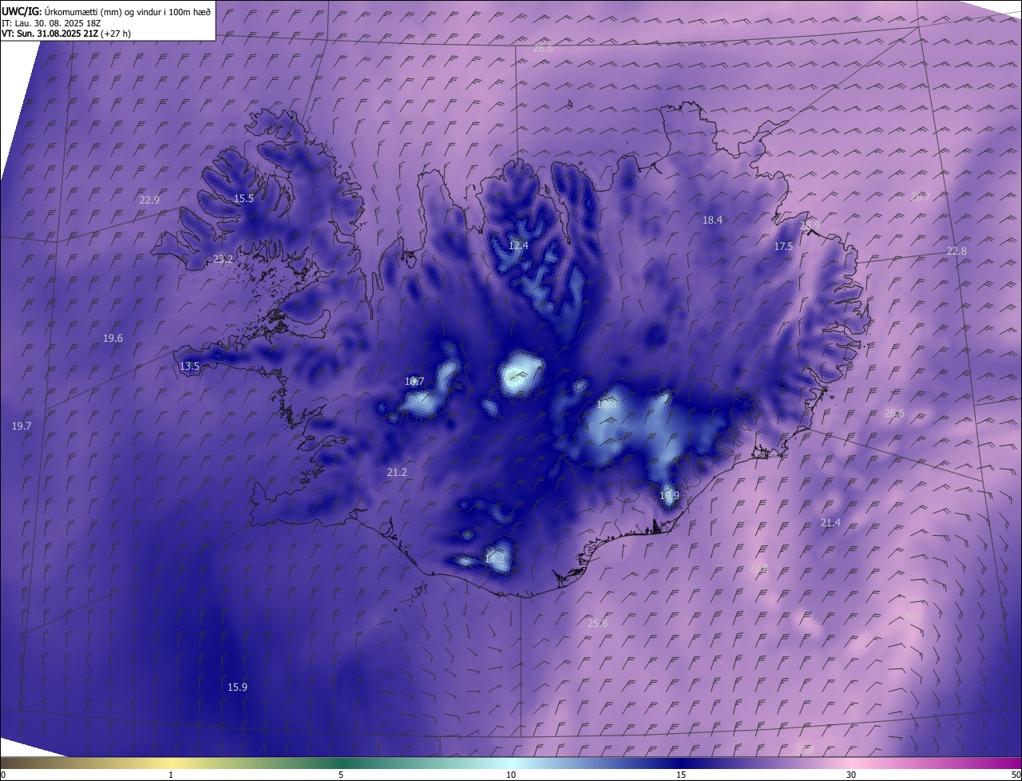Click the 12.4 value in north Iceland
The width and height of the screenshot is (1022, 781).
click(518, 245)
